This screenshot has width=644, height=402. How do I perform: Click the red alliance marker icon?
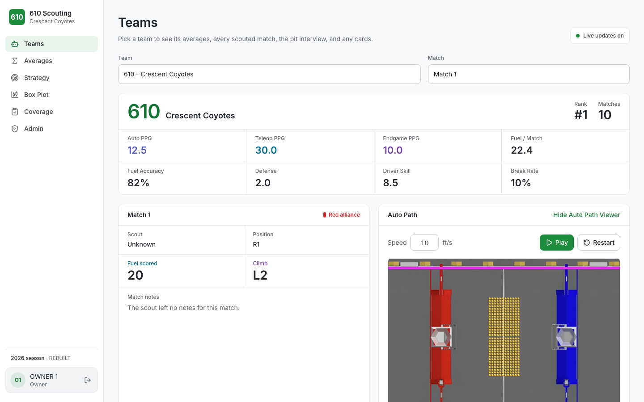click(x=325, y=215)
